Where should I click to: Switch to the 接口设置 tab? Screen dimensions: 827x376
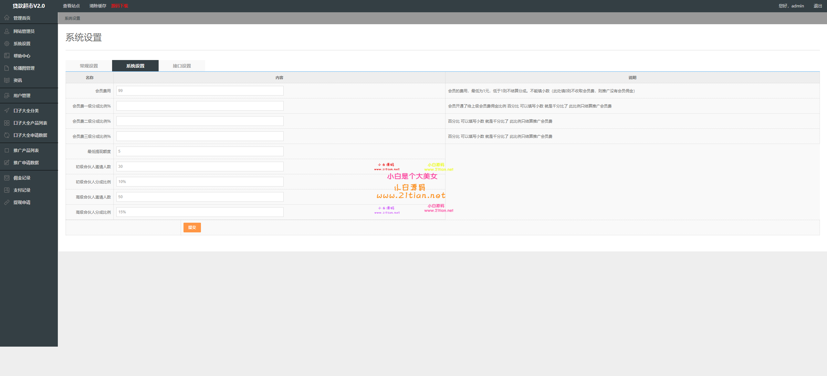[182, 66]
